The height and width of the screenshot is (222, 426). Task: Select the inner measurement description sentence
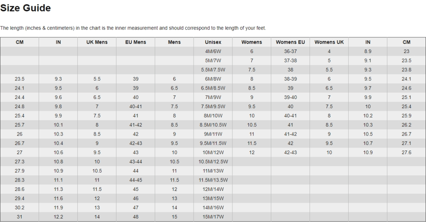click(133, 28)
